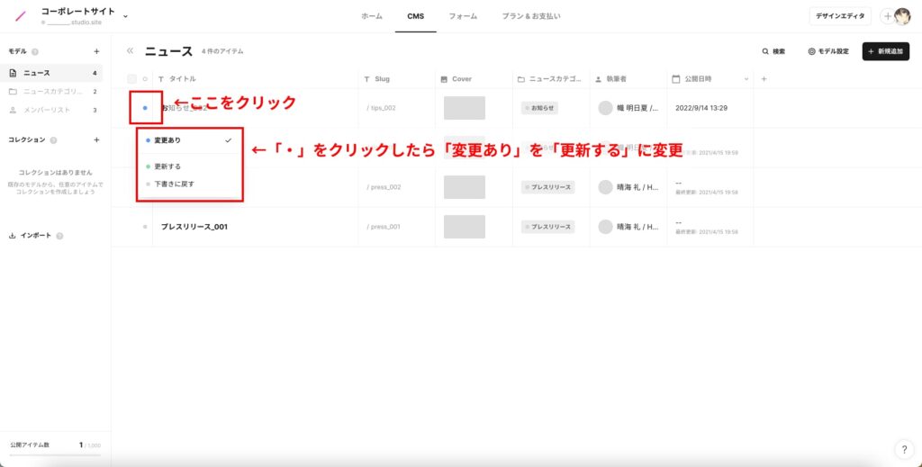Open the プレスリリース_001 item title
The height and width of the screenshot is (467, 922).
[x=194, y=227]
